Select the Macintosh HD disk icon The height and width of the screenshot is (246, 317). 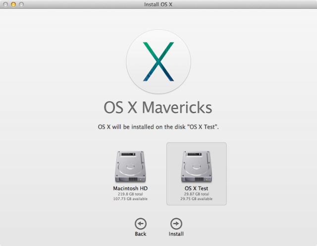click(130, 167)
